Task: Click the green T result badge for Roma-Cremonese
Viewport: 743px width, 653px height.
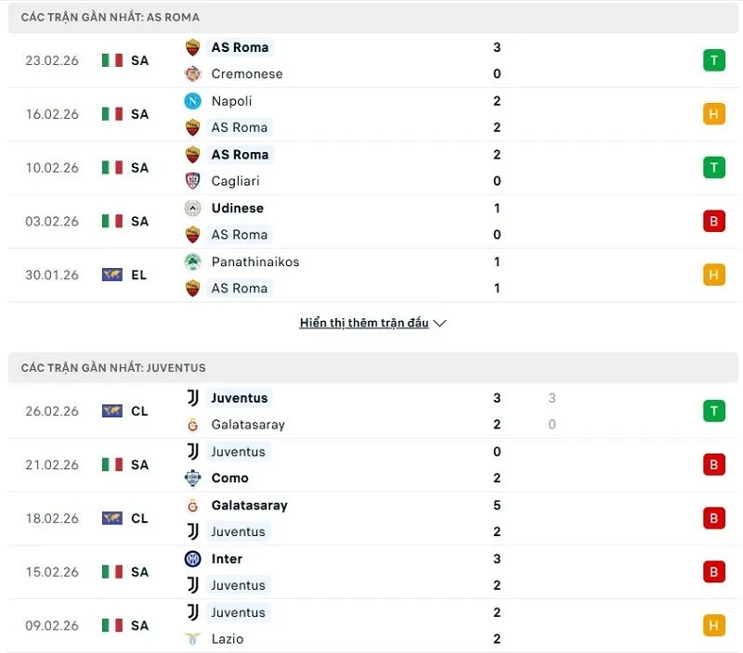Action: [x=713, y=59]
